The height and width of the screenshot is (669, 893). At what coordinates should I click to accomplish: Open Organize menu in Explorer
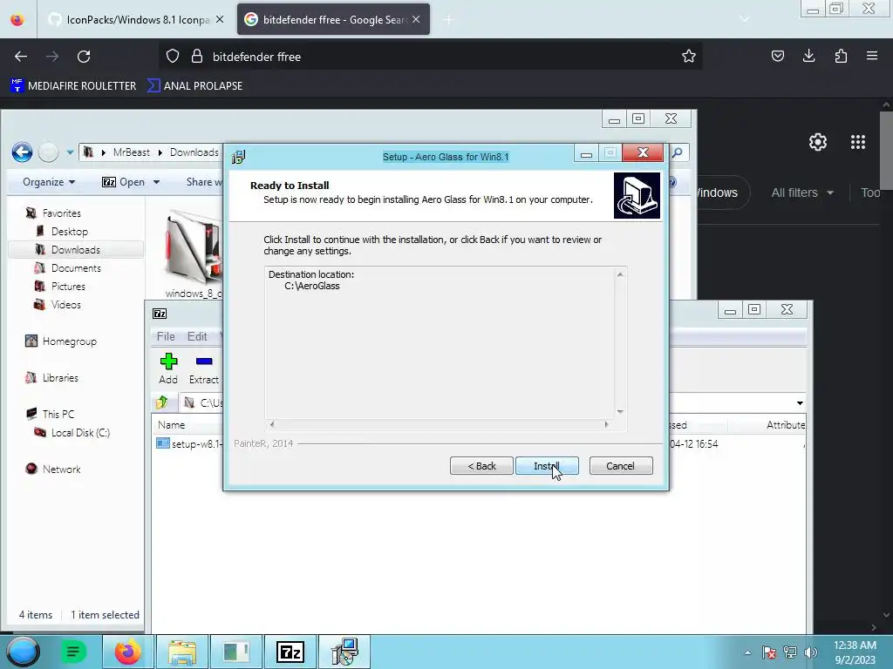[49, 182]
